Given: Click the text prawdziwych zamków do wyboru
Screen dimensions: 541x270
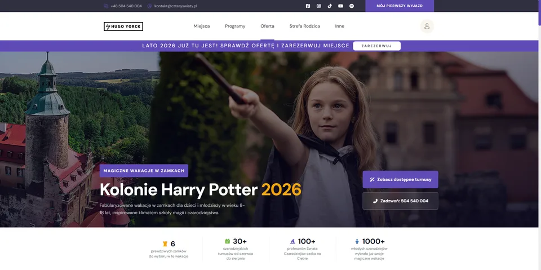Looking at the screenshot, I should click(168, 254).
